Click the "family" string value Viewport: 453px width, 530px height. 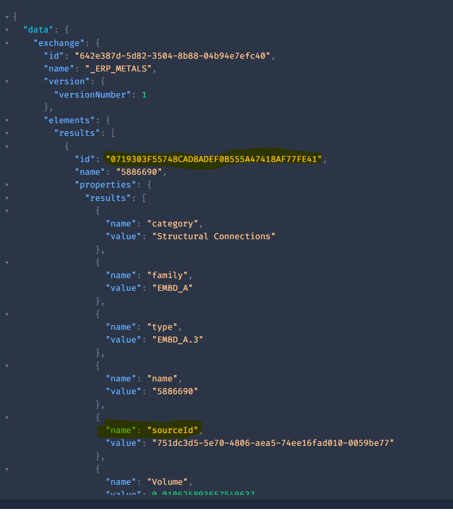[x=168, y=275]
